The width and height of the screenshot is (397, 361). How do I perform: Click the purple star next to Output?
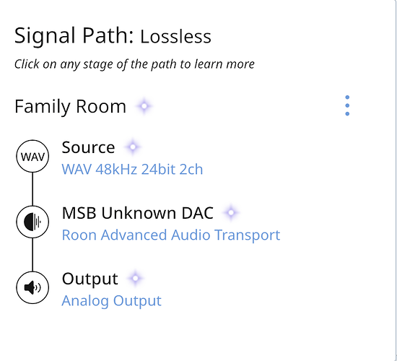point(136,278)
